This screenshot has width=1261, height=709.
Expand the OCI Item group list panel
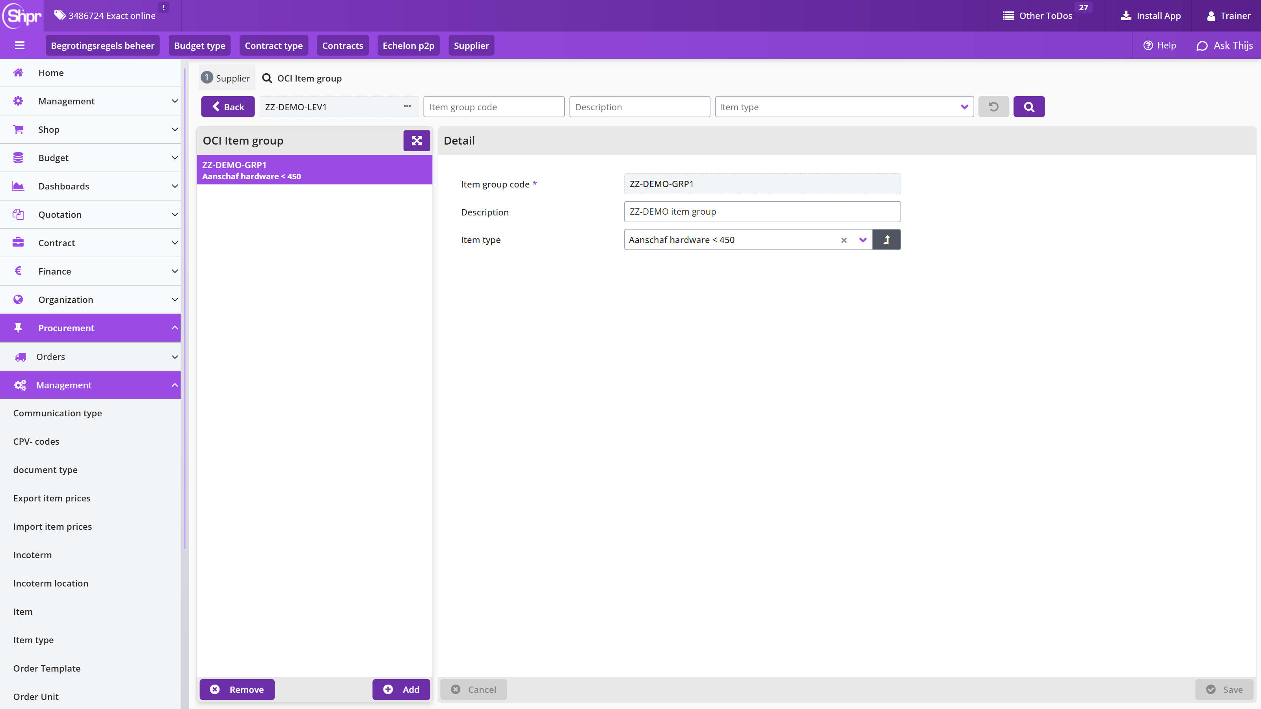coord(417,141)
